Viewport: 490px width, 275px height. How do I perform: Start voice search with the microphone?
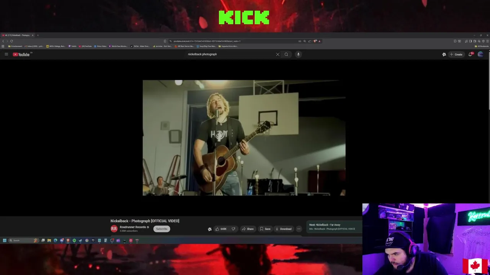(x=298, y=54)
